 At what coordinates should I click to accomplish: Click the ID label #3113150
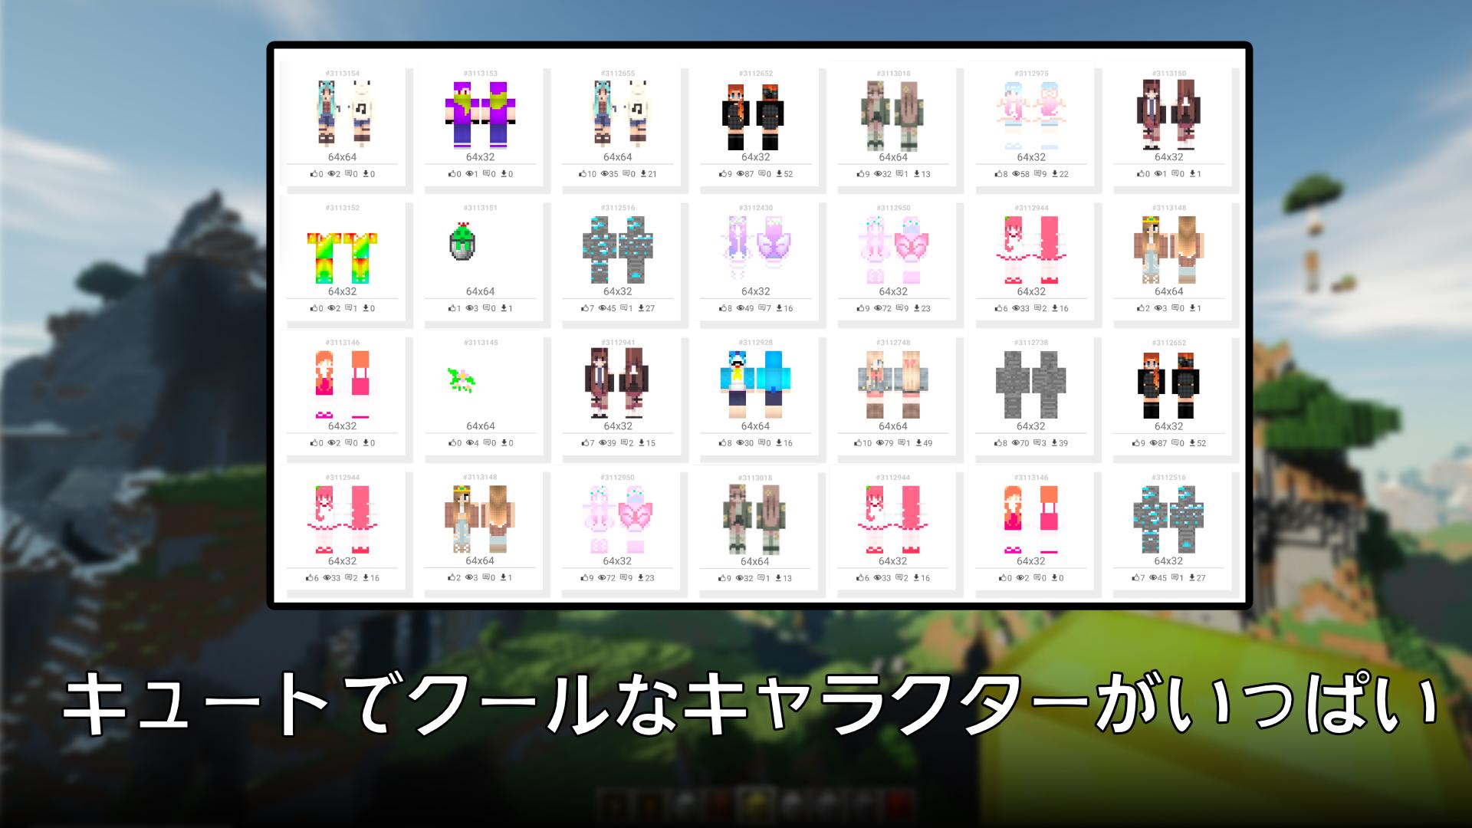(1169, 74)
